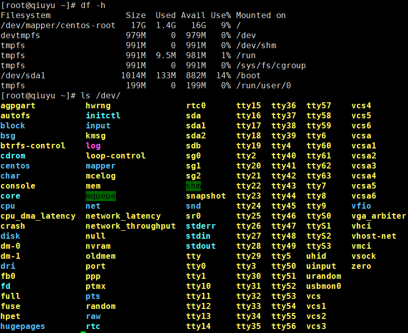Click the "zero" device entry
Screen dimensions: 408x333
[361, 266]
